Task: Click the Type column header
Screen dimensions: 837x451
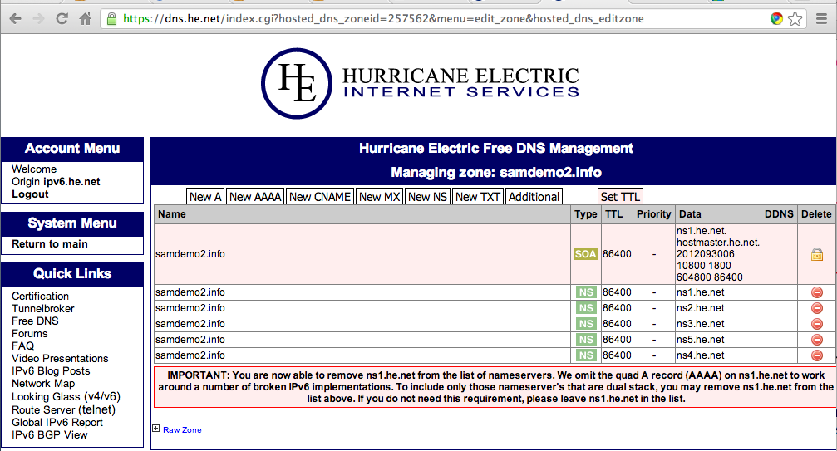Action: tap(586, 213)
